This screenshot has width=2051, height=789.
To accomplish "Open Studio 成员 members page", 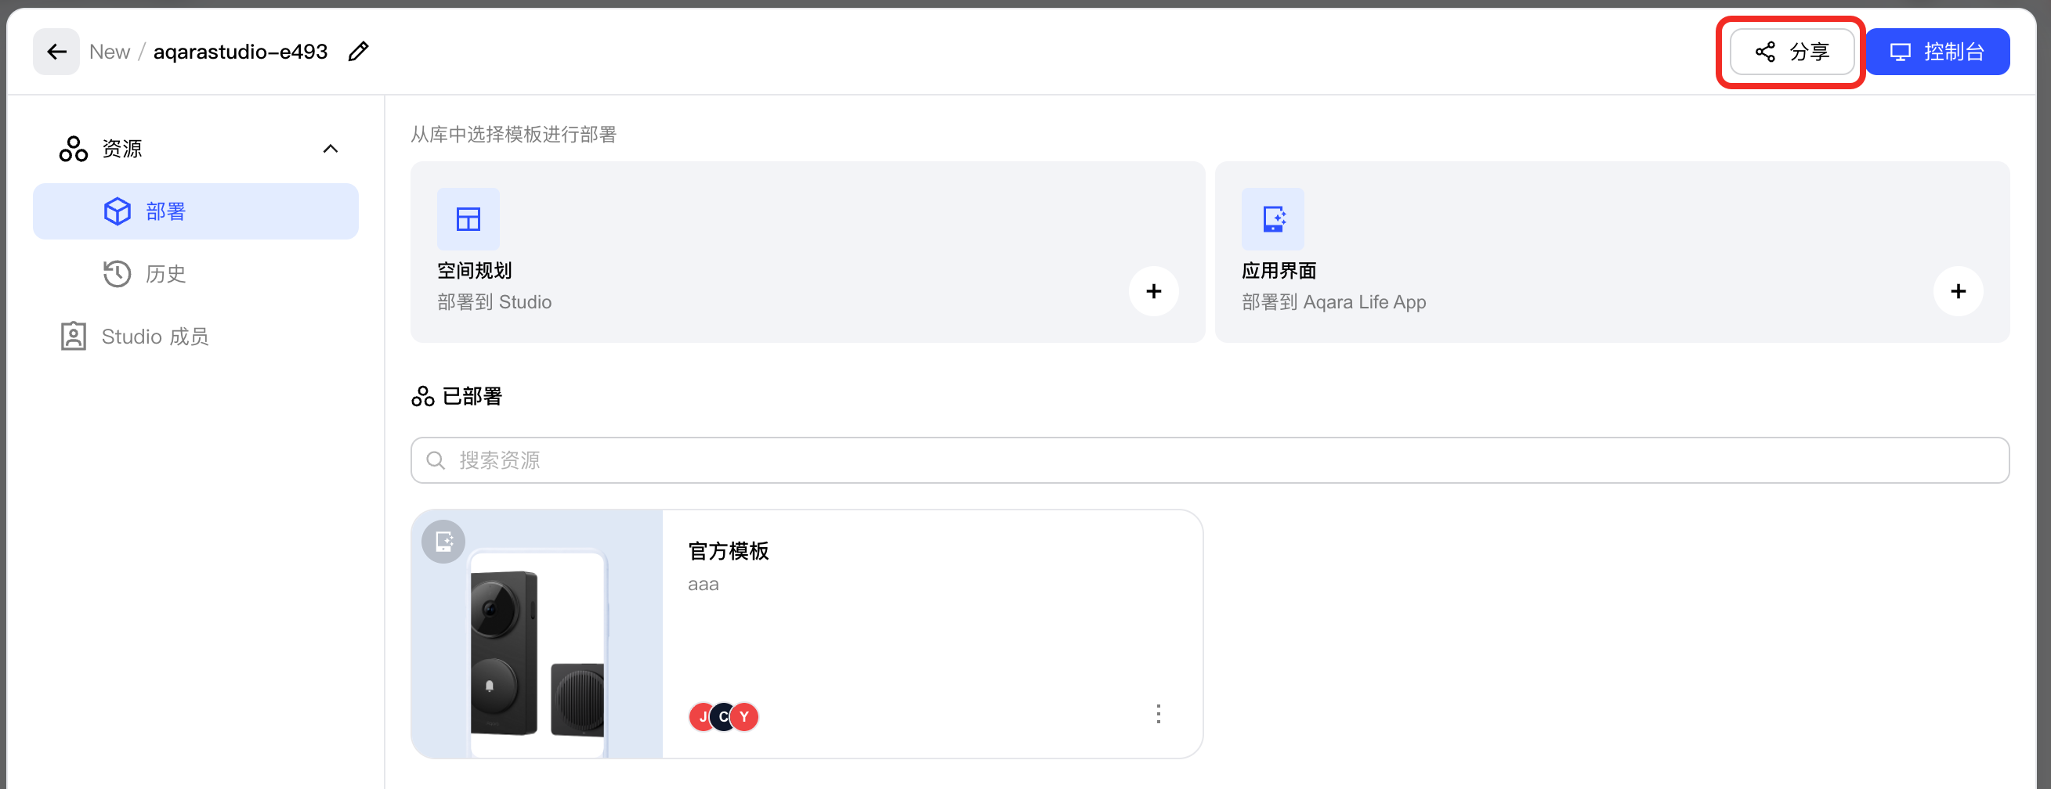I will click(x=196, y=337).
